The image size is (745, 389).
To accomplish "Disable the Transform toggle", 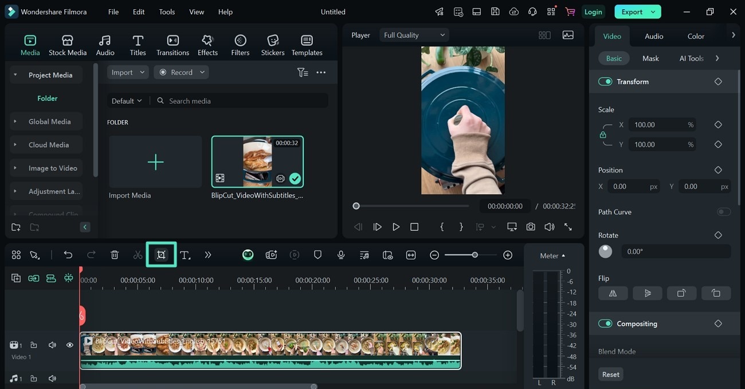I will coord(605,81).
